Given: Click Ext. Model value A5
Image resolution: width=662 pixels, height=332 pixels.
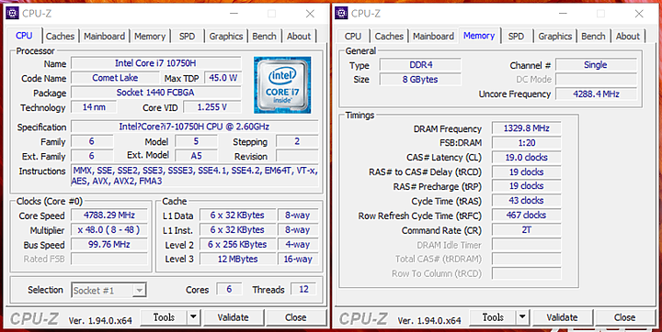Looking at the screenshot, I should 197,156.
